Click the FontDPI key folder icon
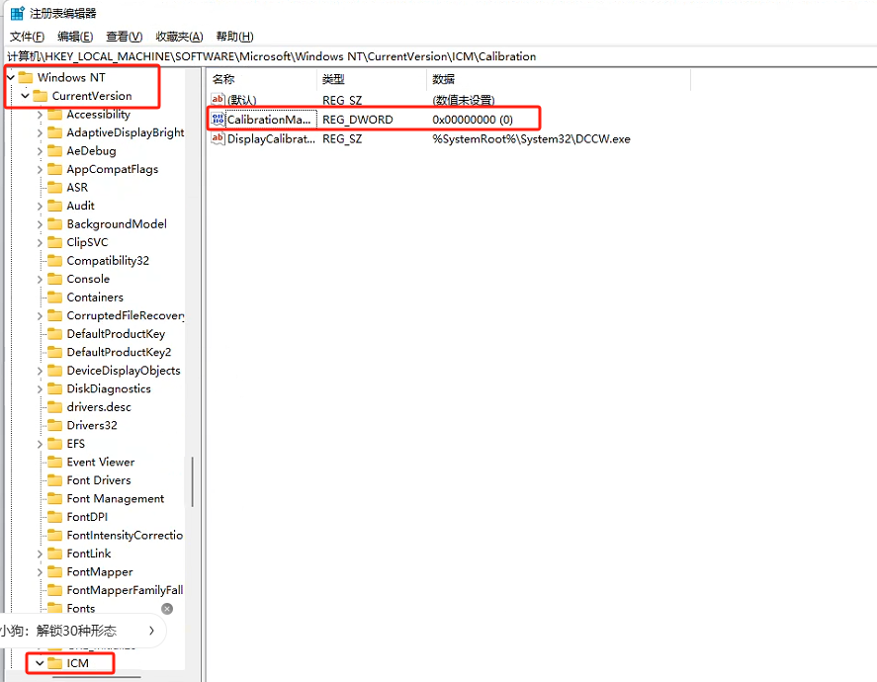The height and width of the screenshot is (682, 877). 54,517
